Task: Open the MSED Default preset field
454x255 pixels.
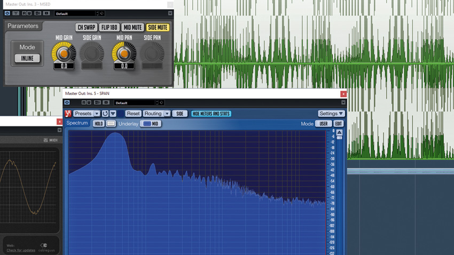Action: (75, 13)
